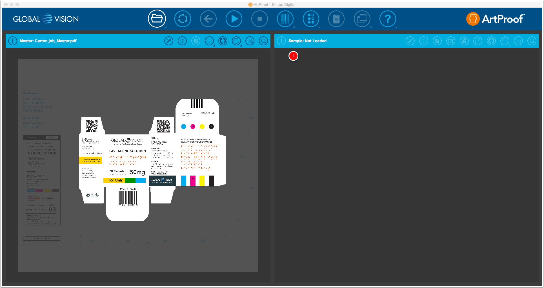The height and width of the screenshot is (288, 544).
Task: Click the yellow Y color circle on carton
Action: 202,127
